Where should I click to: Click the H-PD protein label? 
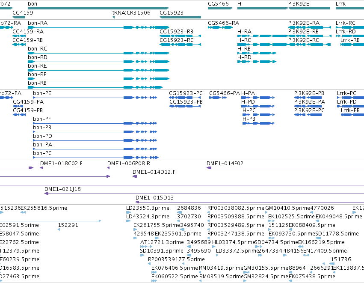coord(248,102)
